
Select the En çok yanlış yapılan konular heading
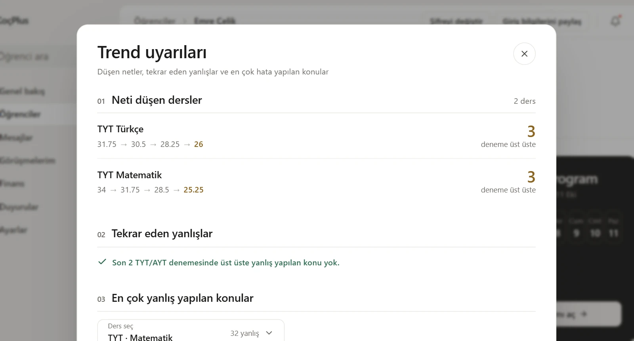[183, 298]
